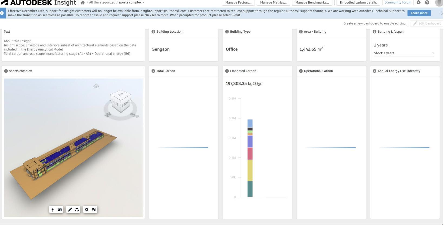The height and width of the screenshot is (229, 445).
Task: Click the home view icon above view cube
Action: pyautogui.click(x=96, y=86)
